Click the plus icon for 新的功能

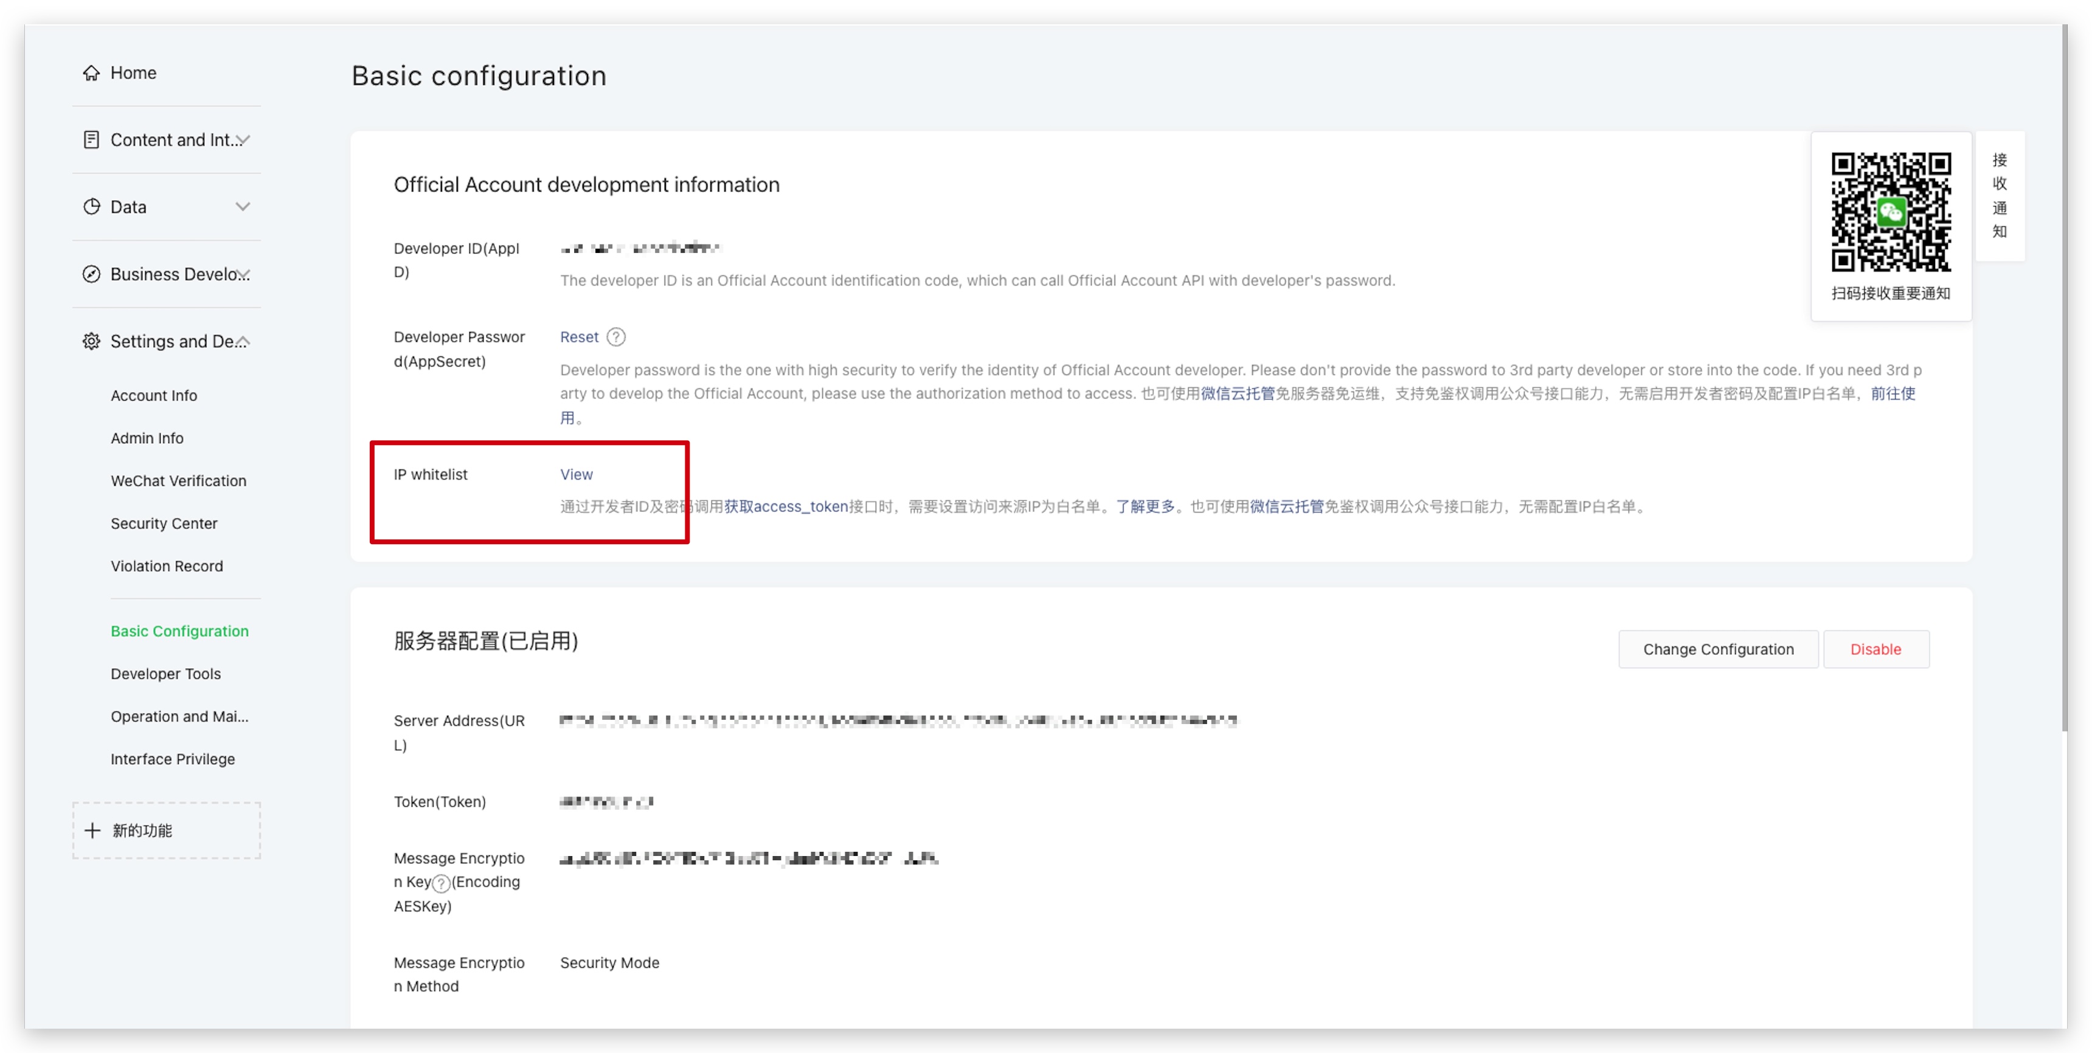point(92,830)
